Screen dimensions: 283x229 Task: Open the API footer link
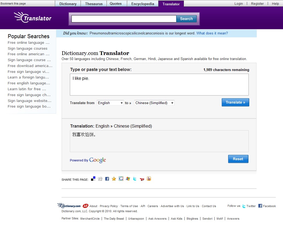pos(143,206)
